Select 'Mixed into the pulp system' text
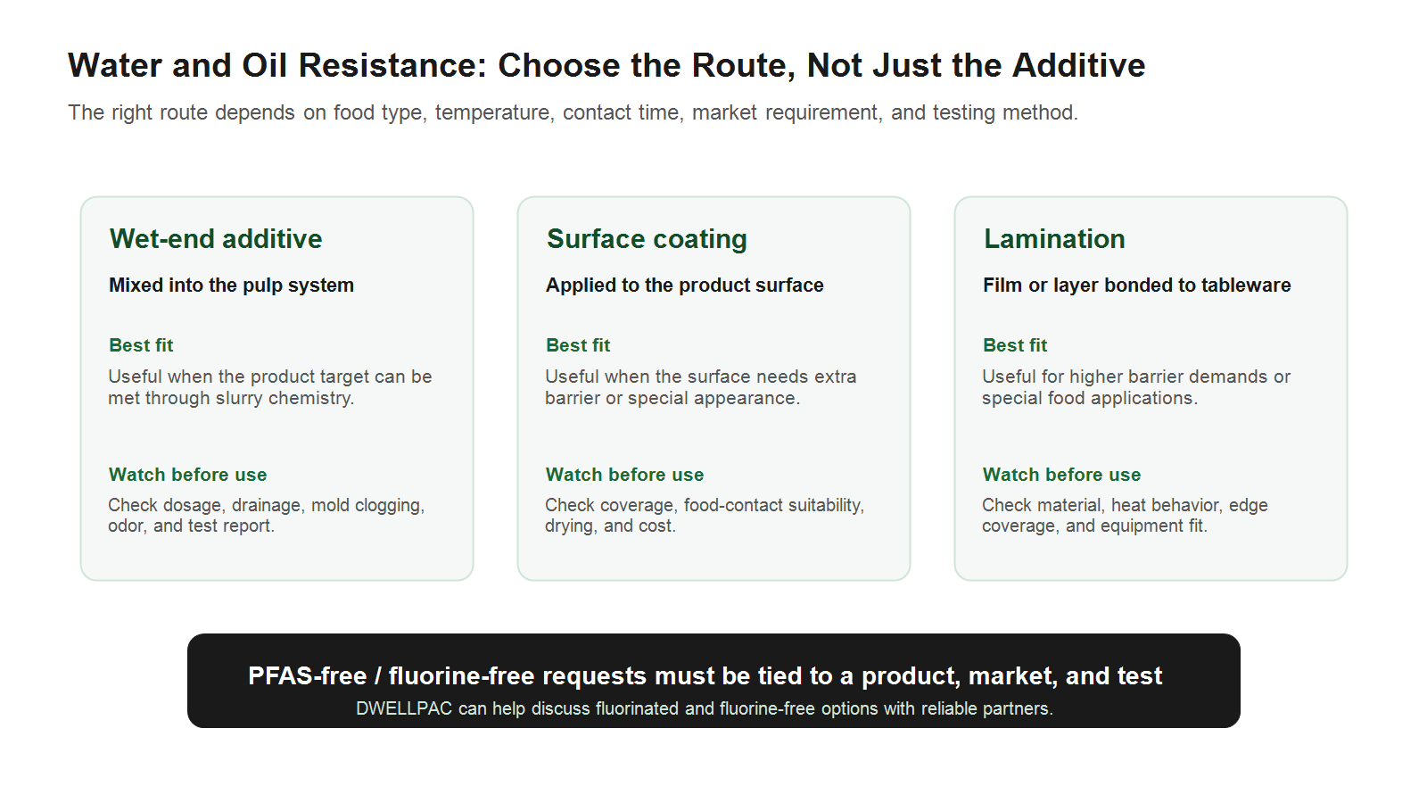 [x=231, y=286]
